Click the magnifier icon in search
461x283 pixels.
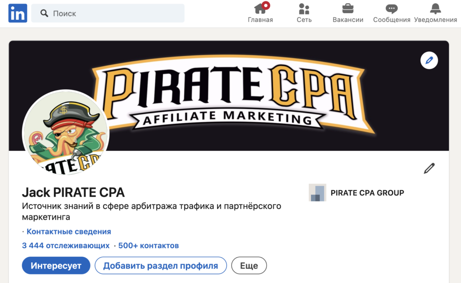click(44, 13)
